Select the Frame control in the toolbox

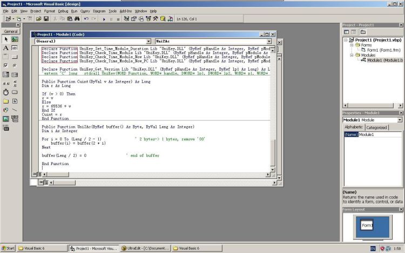coord(6,57)
